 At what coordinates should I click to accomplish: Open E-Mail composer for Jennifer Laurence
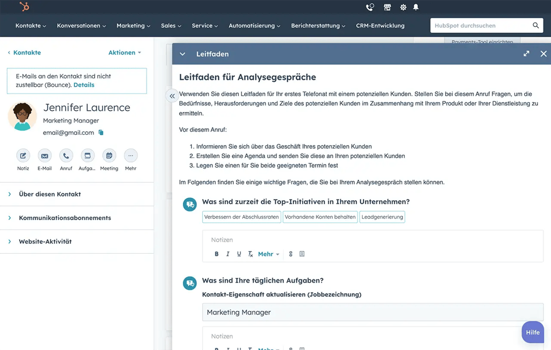[x=44, y=156]
